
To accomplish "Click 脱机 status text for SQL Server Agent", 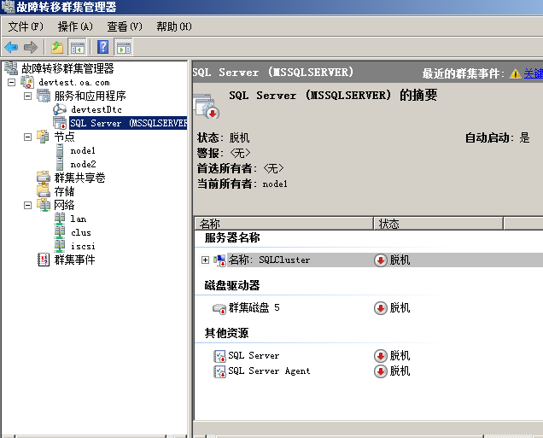I will [400, 371].
